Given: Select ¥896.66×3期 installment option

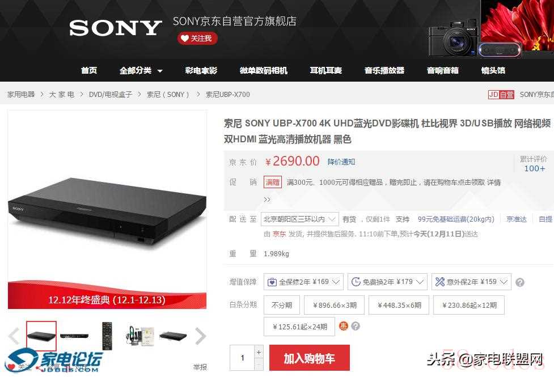Looking at the screenshot, I should pos(334,305).
